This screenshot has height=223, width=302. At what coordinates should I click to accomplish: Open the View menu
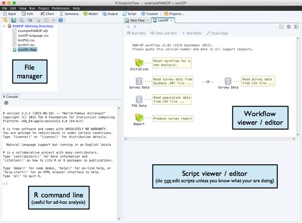22,8
